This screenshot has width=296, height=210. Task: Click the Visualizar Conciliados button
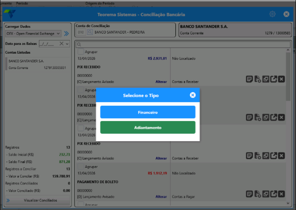38,200
